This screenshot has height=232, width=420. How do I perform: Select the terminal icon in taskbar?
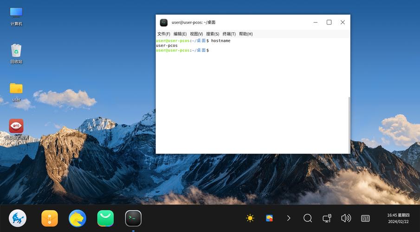pyautogui.click(x=133, y=218)
